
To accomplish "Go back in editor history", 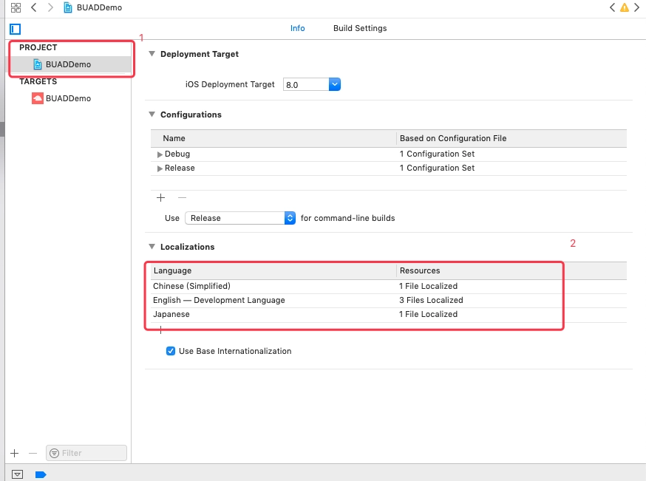I will (34, 7).
